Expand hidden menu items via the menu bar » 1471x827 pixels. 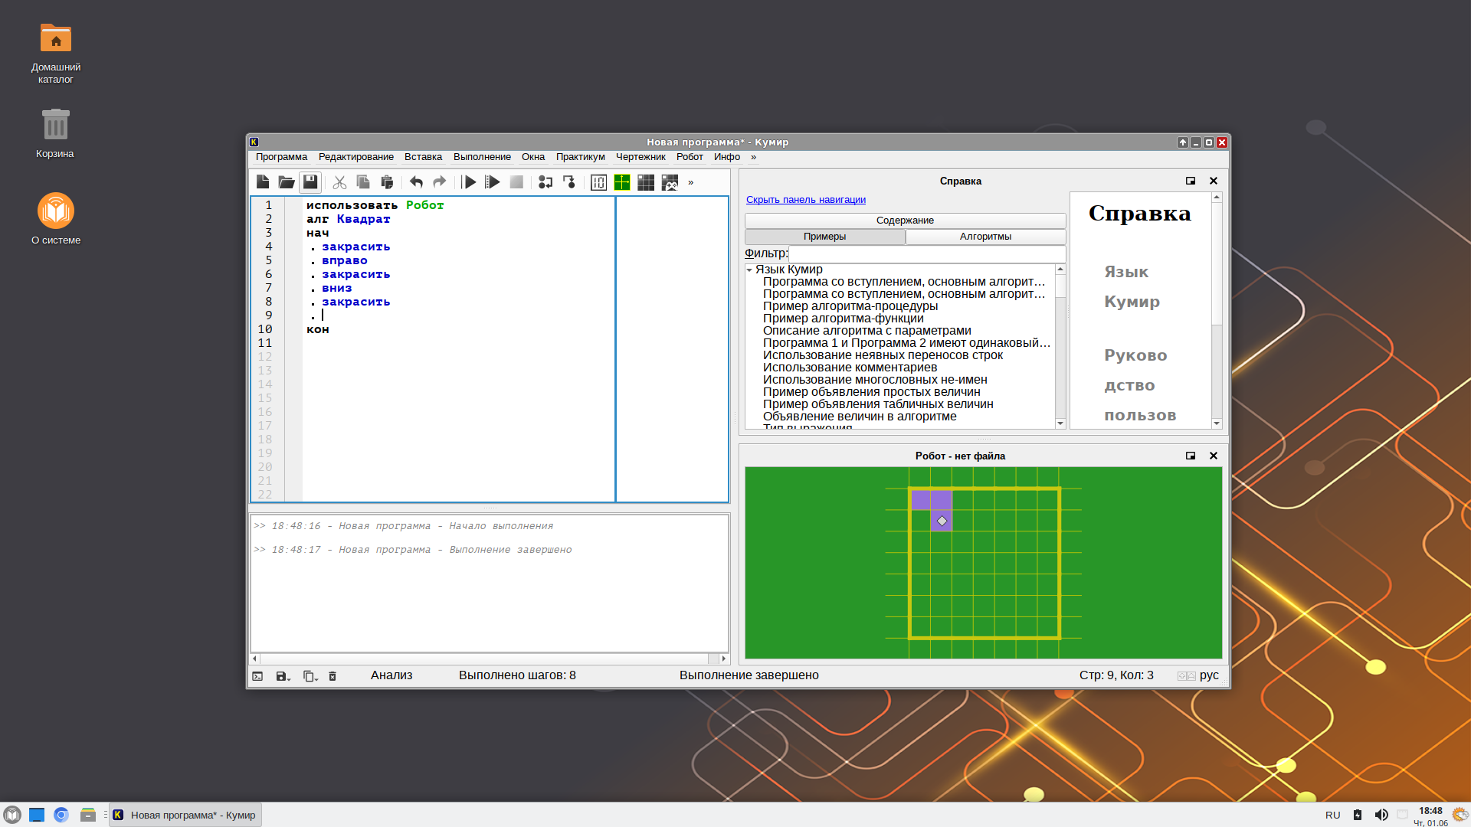pyautogui.click(x=753, y=157)
